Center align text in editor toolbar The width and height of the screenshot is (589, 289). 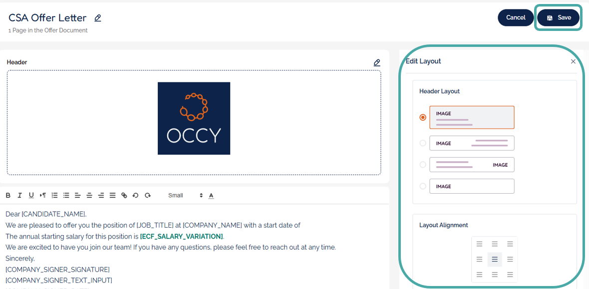[89, 196]
